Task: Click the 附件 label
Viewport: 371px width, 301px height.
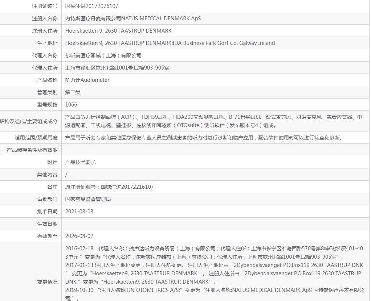Action: pos(52,162)
